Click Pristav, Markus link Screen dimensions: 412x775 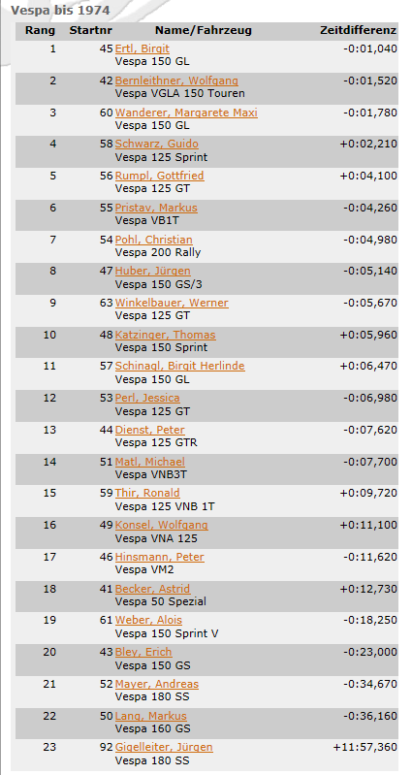tap(156, 208)
